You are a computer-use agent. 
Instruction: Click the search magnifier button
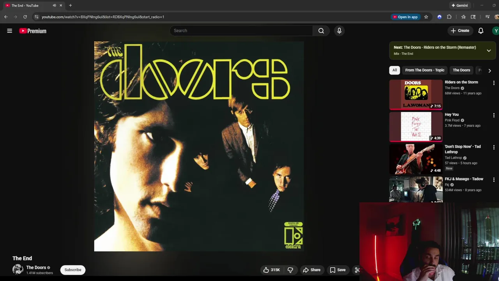tap(321, 30)
